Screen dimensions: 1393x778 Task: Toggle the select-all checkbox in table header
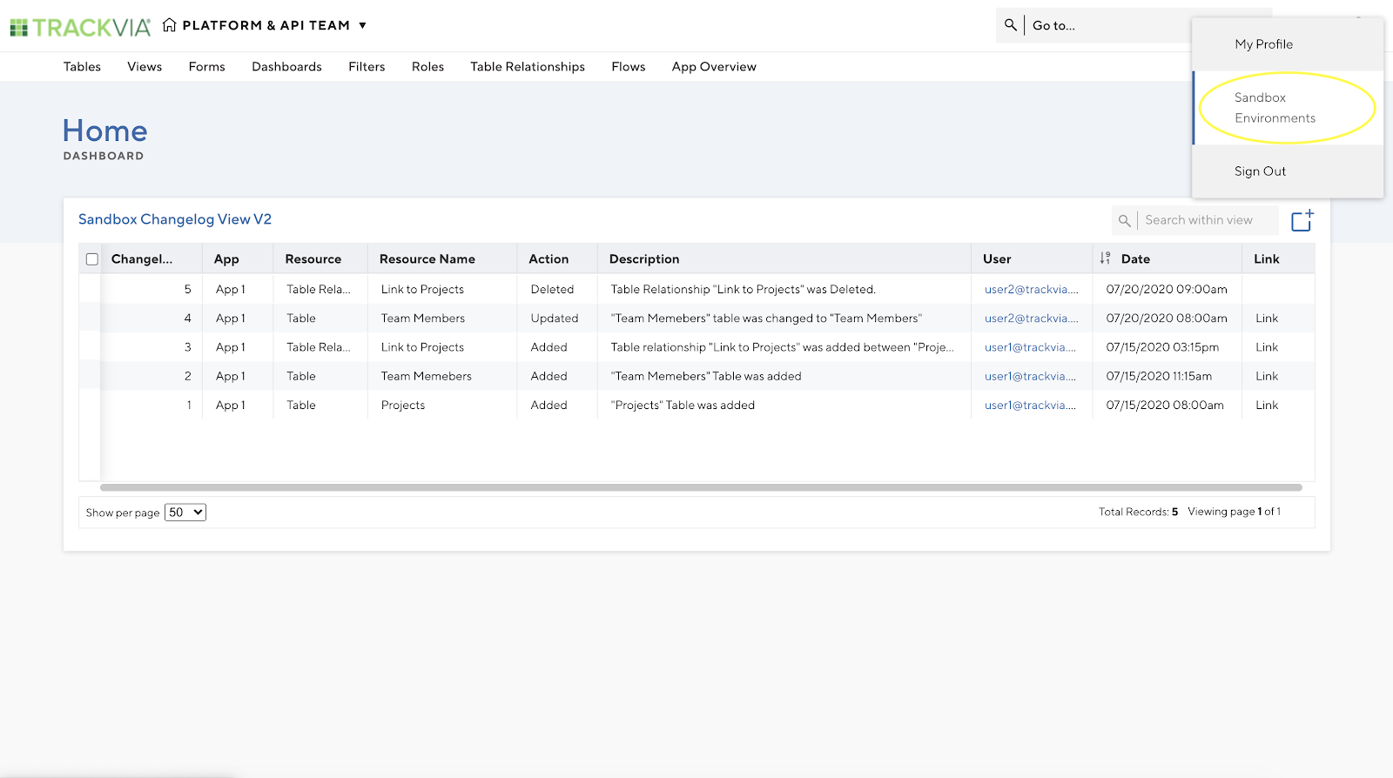pyautogui.click(x=92, y=259)
